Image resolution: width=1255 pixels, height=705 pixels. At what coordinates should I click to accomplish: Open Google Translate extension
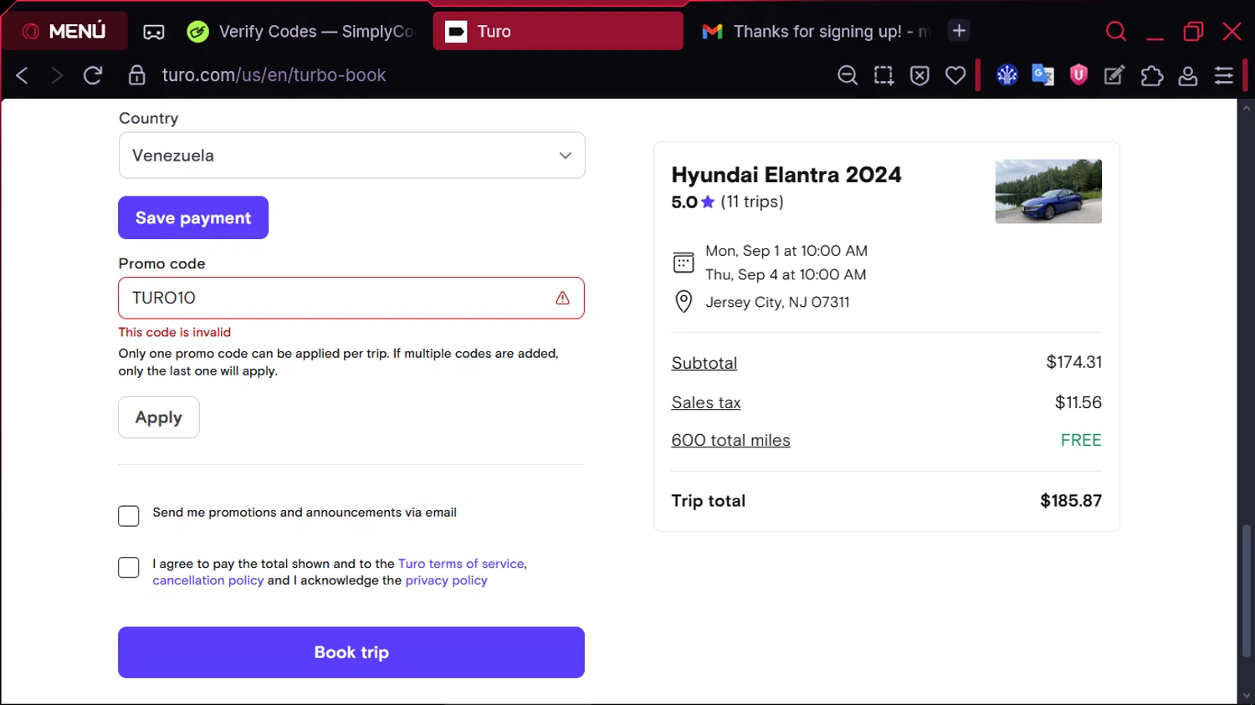click(x=1042, y=75)
